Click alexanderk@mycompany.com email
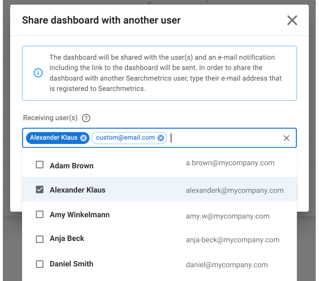This screenshot has height=281, width=320. point(235,190)
